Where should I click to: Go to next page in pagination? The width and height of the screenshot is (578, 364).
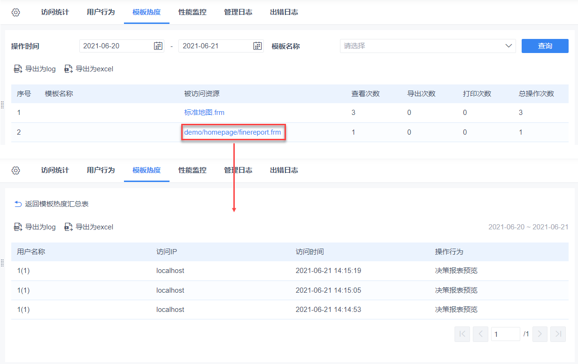tap(540, 334)
